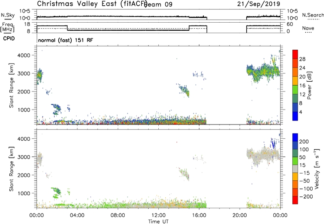The height and width of the screenshot is (224, 324).
Task: Click the '200' velocity colorbar tick
Action: coord(304,142)
